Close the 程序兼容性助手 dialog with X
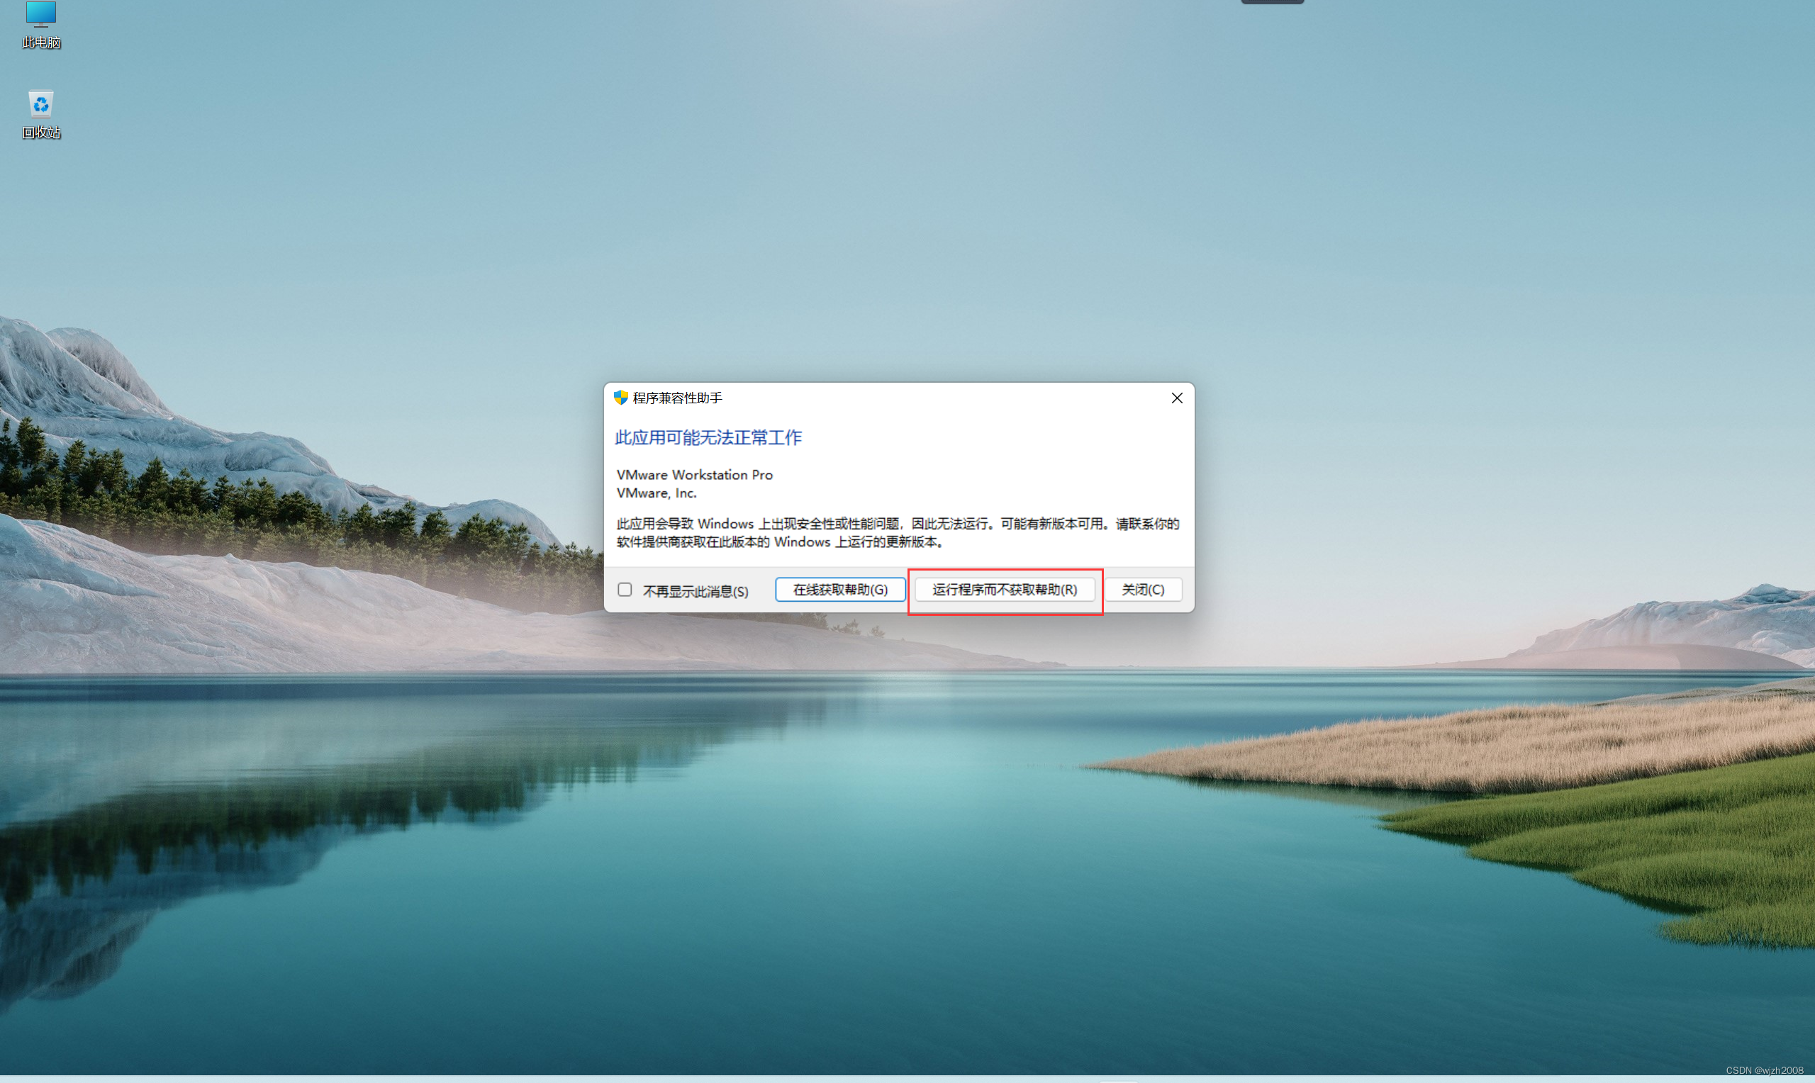 [1176, 398]
